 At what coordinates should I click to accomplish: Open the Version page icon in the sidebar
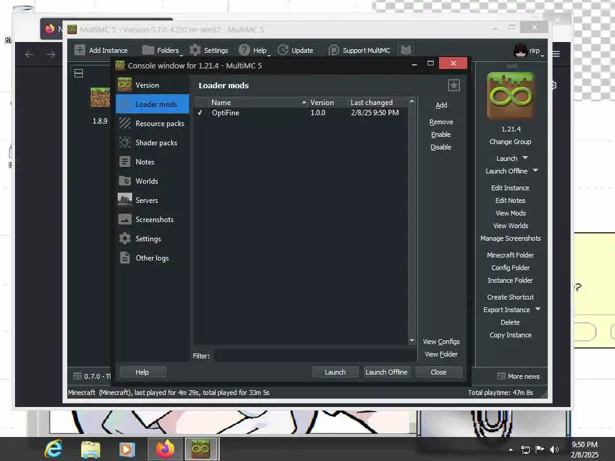point(125,85)
